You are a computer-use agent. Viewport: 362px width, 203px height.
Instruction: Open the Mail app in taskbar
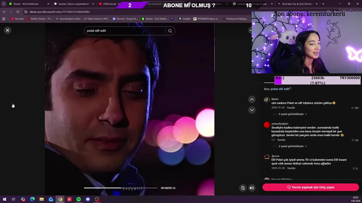[x=51, y=199]
